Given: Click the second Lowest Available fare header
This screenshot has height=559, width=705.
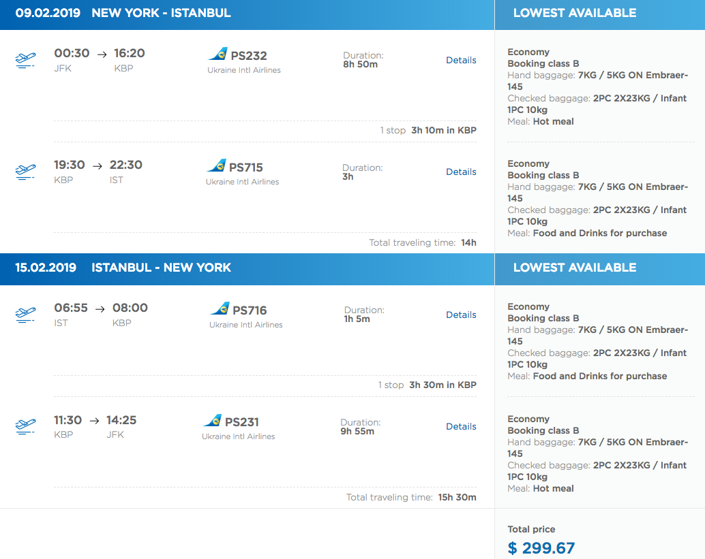Looking at the screenshot, I should [574, 268].
